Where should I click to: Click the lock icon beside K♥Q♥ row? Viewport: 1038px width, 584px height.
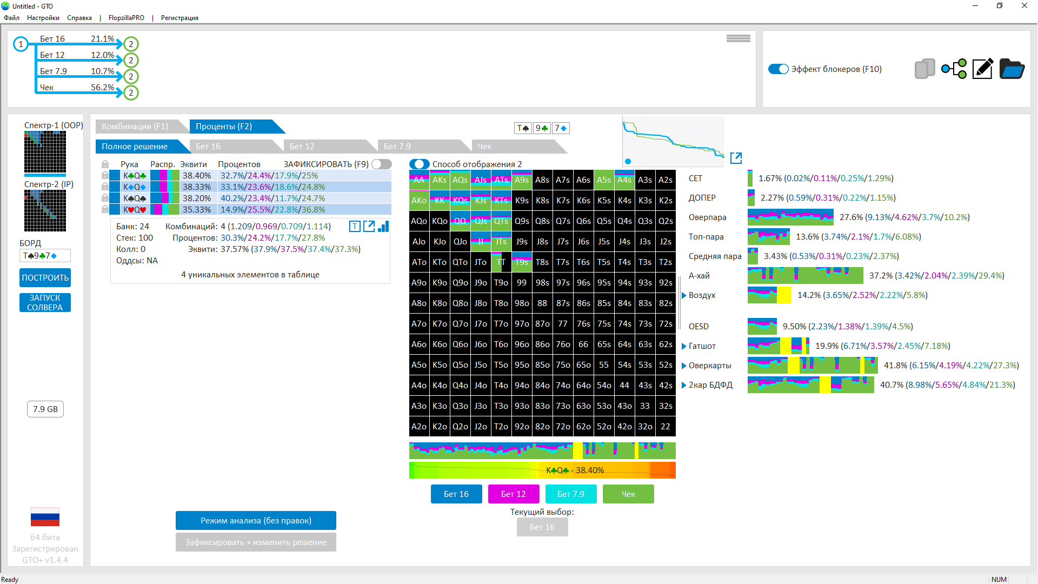[105, 209]
